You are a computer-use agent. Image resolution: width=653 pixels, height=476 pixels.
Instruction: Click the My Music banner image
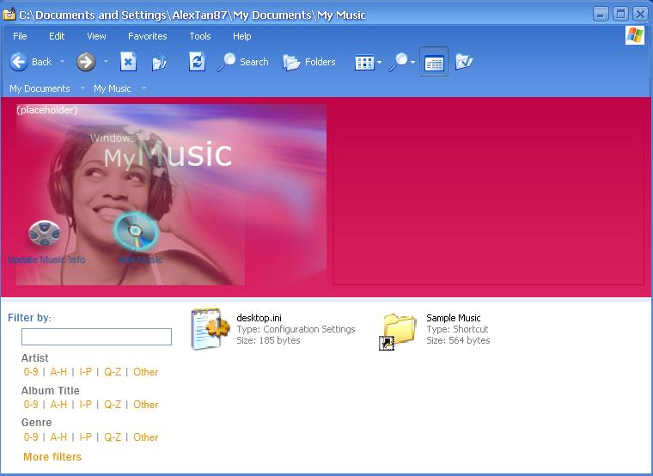(x=171, y=194)
